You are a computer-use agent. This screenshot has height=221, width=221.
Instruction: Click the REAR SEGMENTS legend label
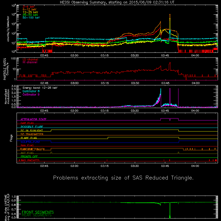point(37,215)
